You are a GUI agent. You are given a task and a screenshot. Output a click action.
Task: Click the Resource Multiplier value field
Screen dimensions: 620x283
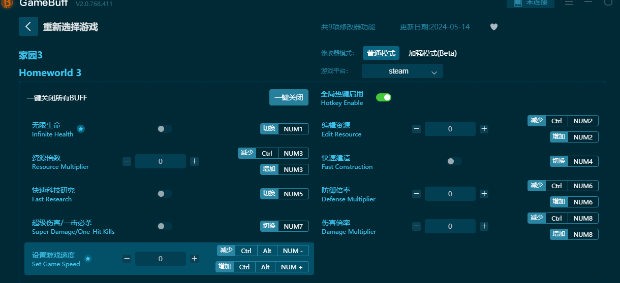161,161
